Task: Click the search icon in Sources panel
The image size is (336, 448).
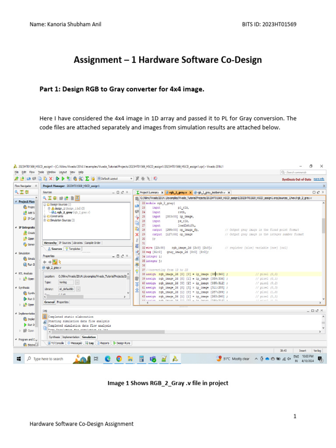Action: coord(45,198)
